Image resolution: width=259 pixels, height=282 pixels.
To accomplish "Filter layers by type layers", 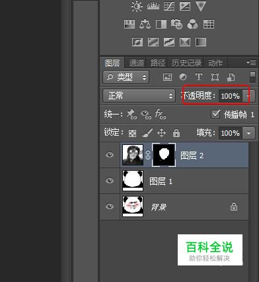I will coord(199,77).
